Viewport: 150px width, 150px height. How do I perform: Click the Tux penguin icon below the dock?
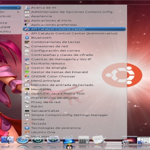[69, 147]
